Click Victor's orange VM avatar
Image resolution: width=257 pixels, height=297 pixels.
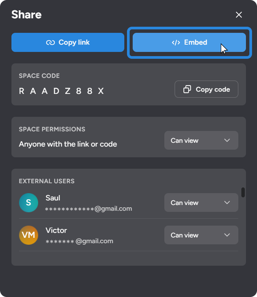(29, 235)
